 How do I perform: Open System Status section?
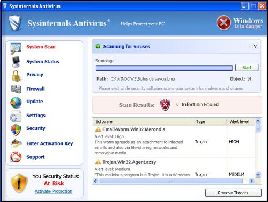click(43, 62)
